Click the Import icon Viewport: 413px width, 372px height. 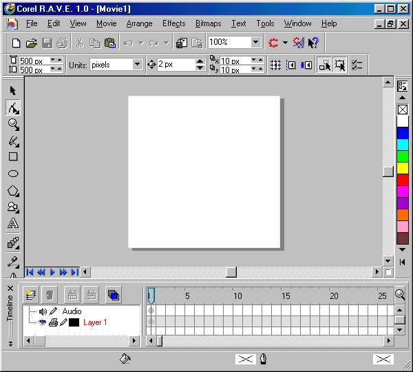[x=182, y=43]
